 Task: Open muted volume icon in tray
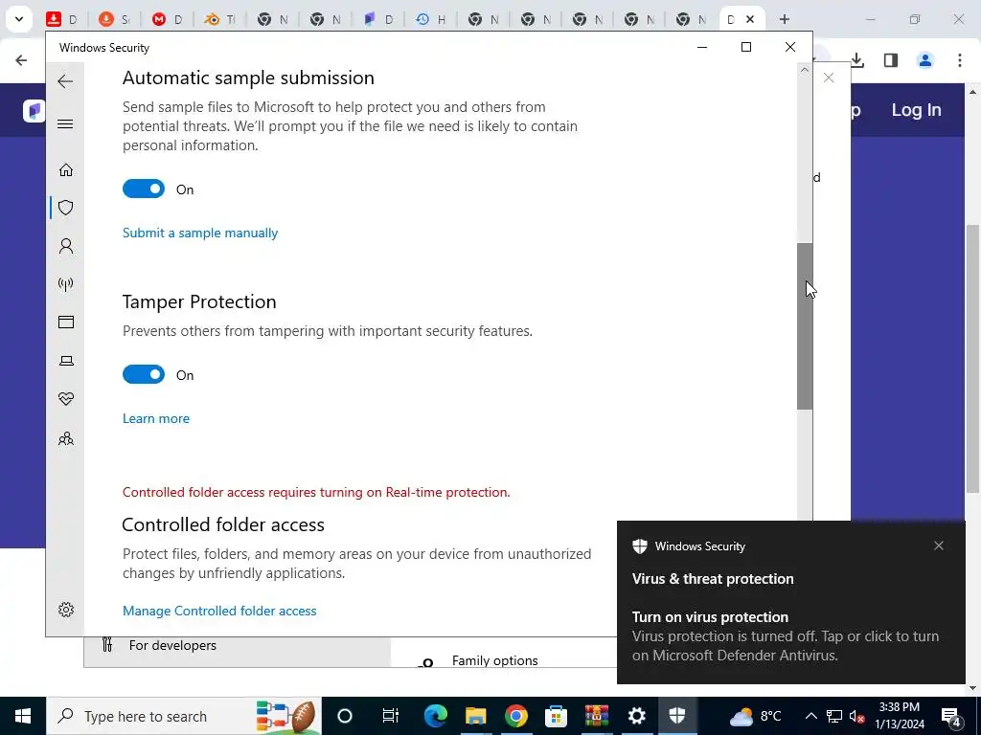(856, 716)
